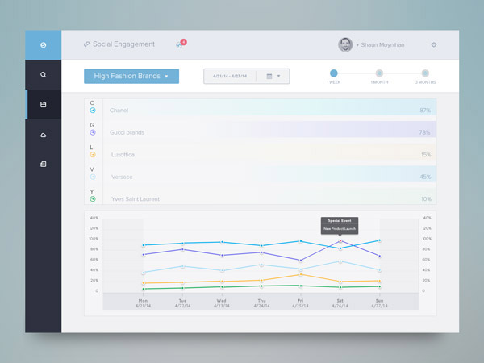The width and height of the screenshot is (484, 363).
Task: Open the news document icon in the sidebar
Action: pos(44,164)
